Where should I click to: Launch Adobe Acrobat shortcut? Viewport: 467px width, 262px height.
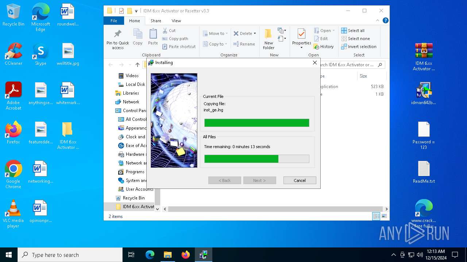(x=13, y=96)
